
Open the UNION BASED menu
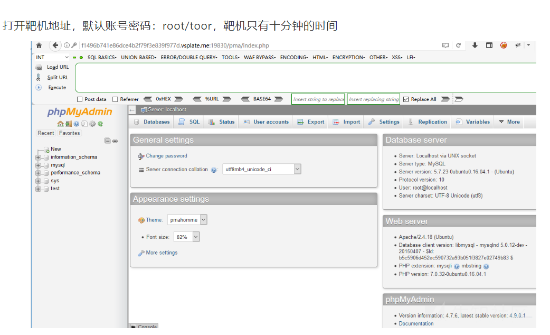point(138,57)
